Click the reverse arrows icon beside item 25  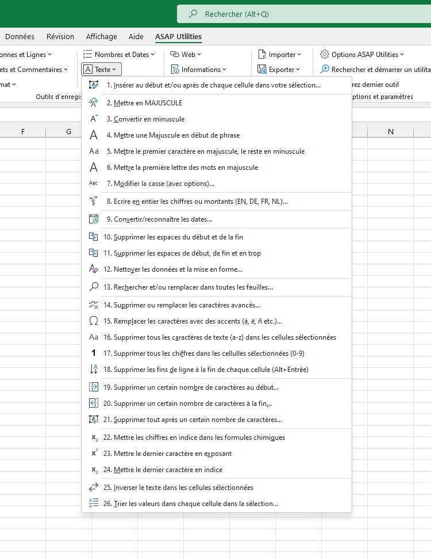pos(94,487)
